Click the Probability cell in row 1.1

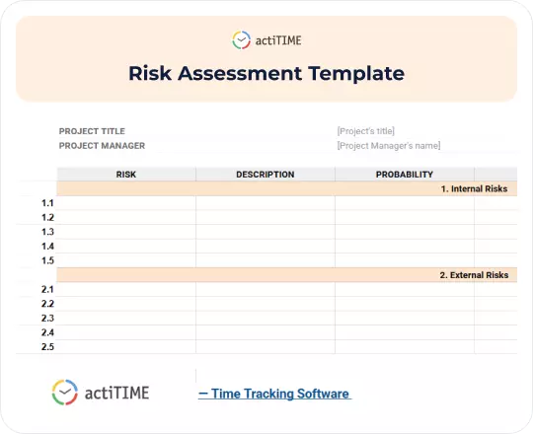coord(405,203)
